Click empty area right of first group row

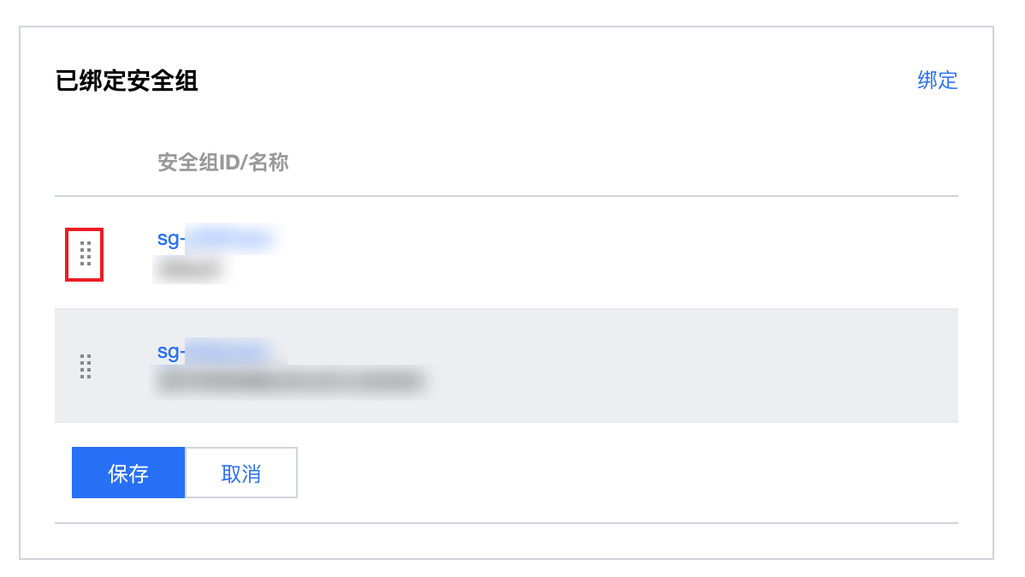click(621, 253)
